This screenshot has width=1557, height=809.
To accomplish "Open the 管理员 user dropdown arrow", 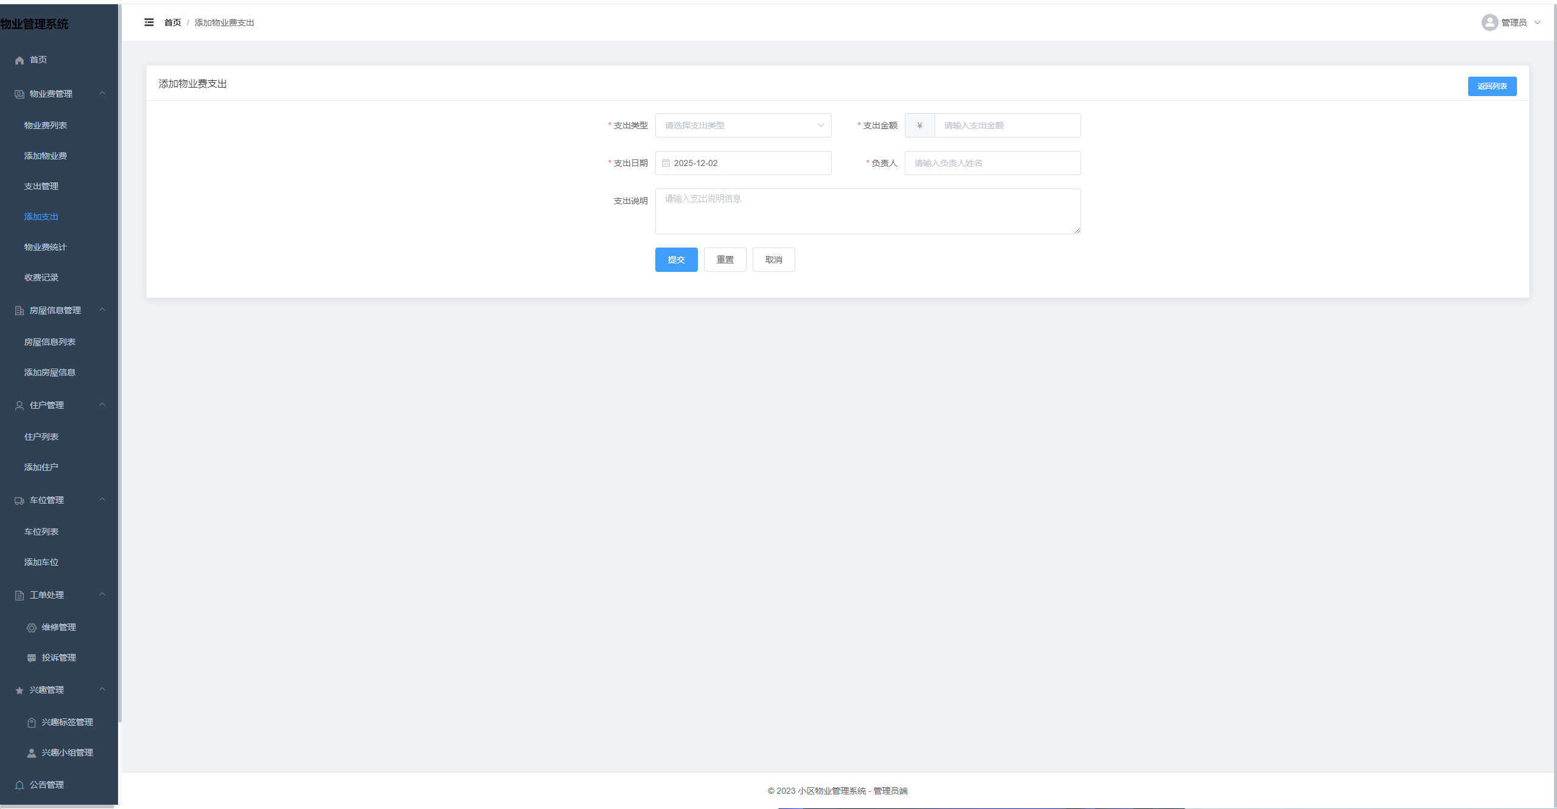I will (x=1538, y=23).
